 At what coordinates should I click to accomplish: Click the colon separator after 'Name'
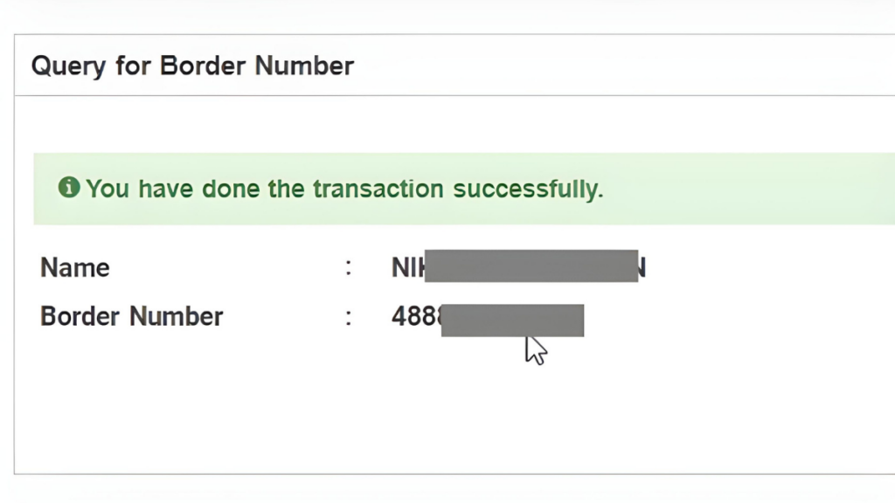[x=349, y=267]
